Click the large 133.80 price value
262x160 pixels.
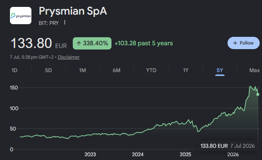point(31,43)
